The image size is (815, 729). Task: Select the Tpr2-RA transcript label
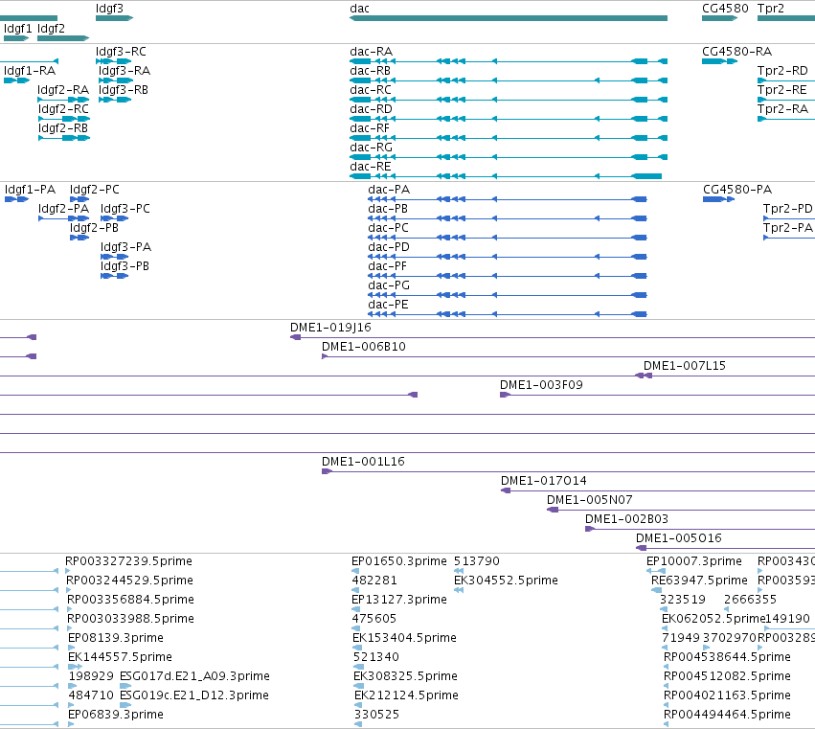click(x=782, y=109)
